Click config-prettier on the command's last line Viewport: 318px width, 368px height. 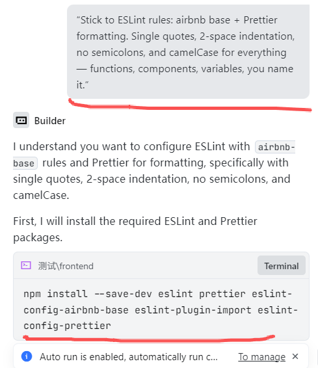coord(67,326)
